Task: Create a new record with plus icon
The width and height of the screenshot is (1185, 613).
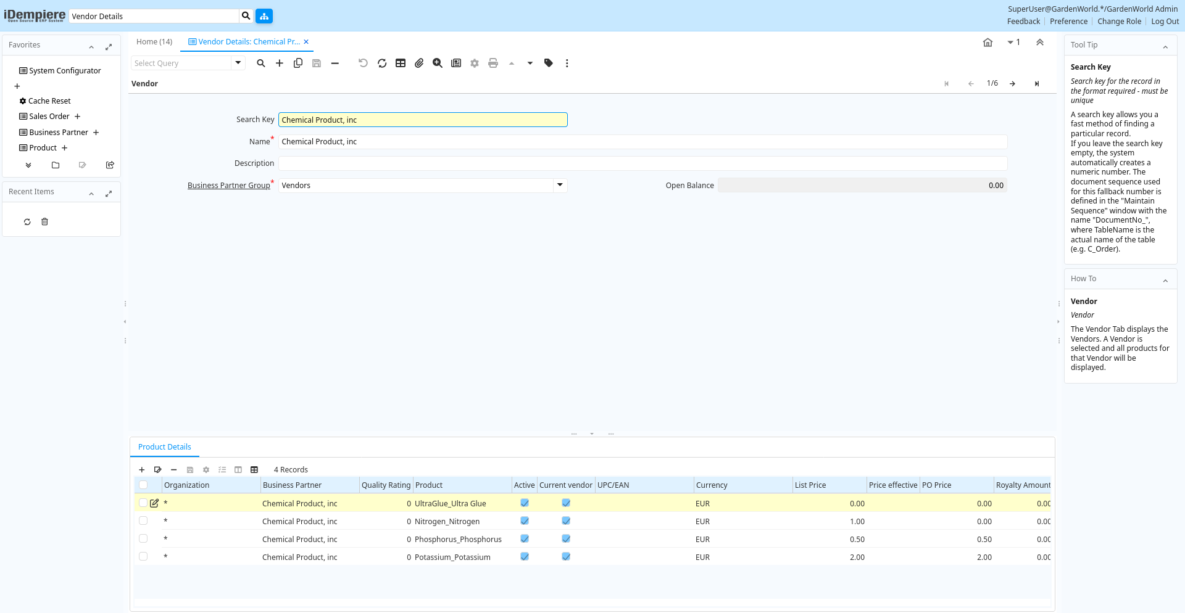Action: [x=280, y=63]
